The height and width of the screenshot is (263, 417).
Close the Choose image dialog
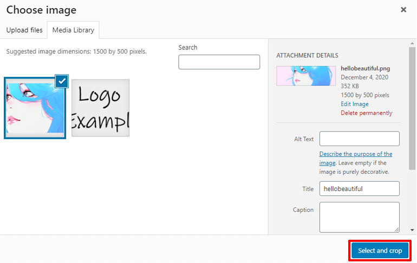(x=403, y=10)
